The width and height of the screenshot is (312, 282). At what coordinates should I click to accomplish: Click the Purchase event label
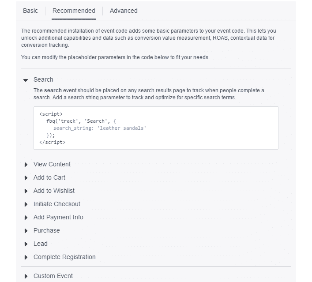coord(46,230)
